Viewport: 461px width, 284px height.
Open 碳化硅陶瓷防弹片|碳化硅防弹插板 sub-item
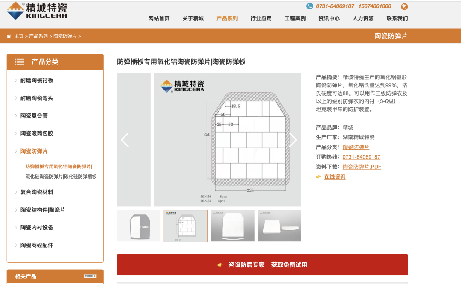[x=61, y=177]
